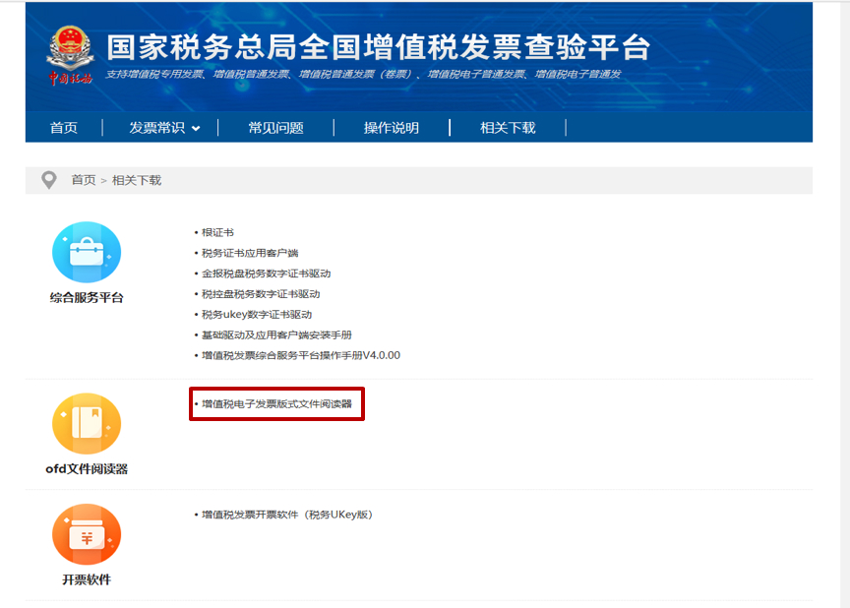Click the location pin breadcrumb icon
The image size is (850, 608).
pos(49,180)
